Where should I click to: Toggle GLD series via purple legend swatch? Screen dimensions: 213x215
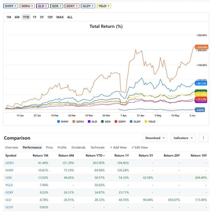pyautogui.click(x=89, y=121)
